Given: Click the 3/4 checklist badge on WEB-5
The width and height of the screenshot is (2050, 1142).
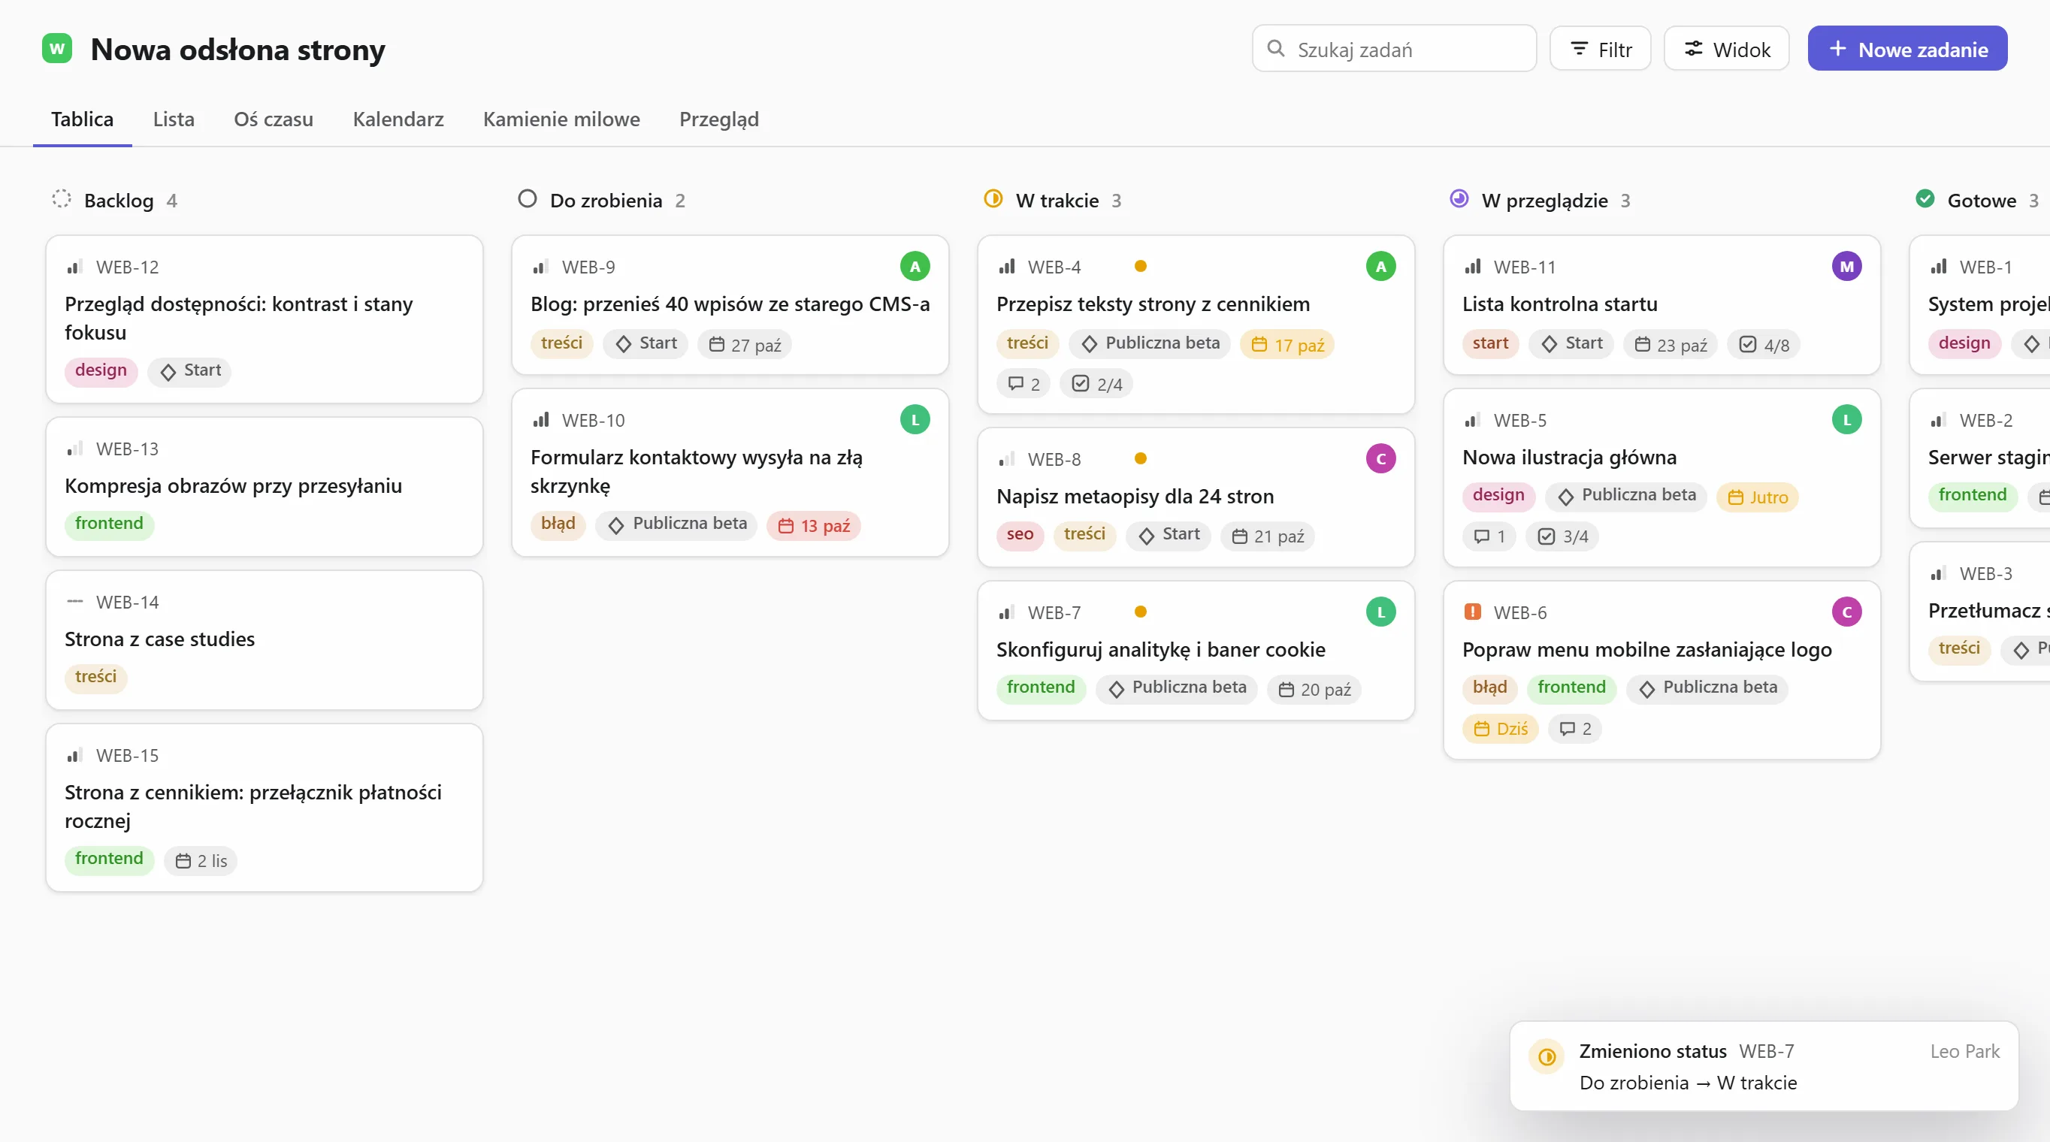Looking at the screenshot, I should [1562, 536].
